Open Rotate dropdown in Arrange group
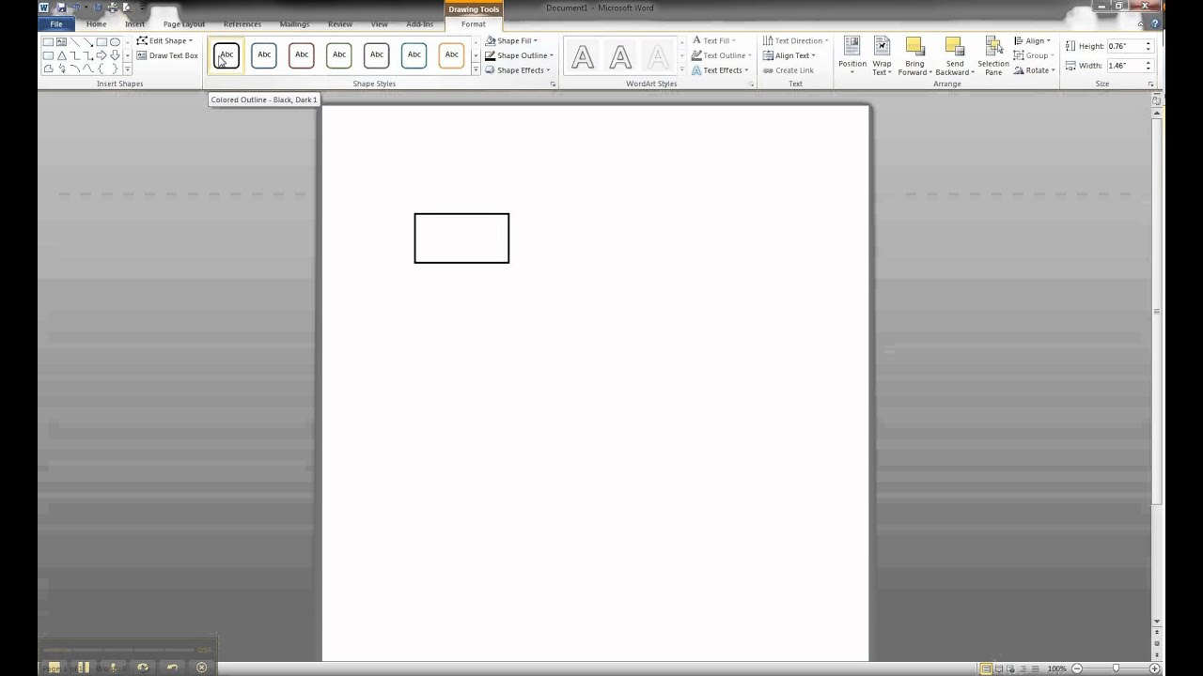The width and height of the screenshot is (1203, 676). point(1034,70)
